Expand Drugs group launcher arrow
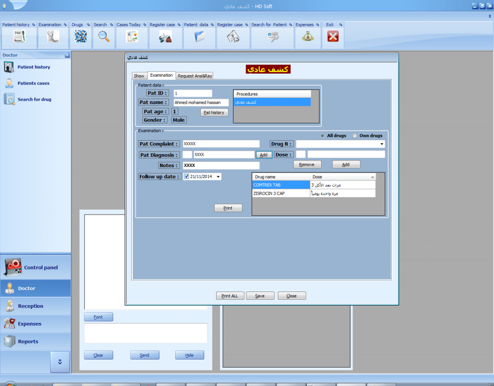This screenshot has height=386, width=494. [x=88, y=25]
